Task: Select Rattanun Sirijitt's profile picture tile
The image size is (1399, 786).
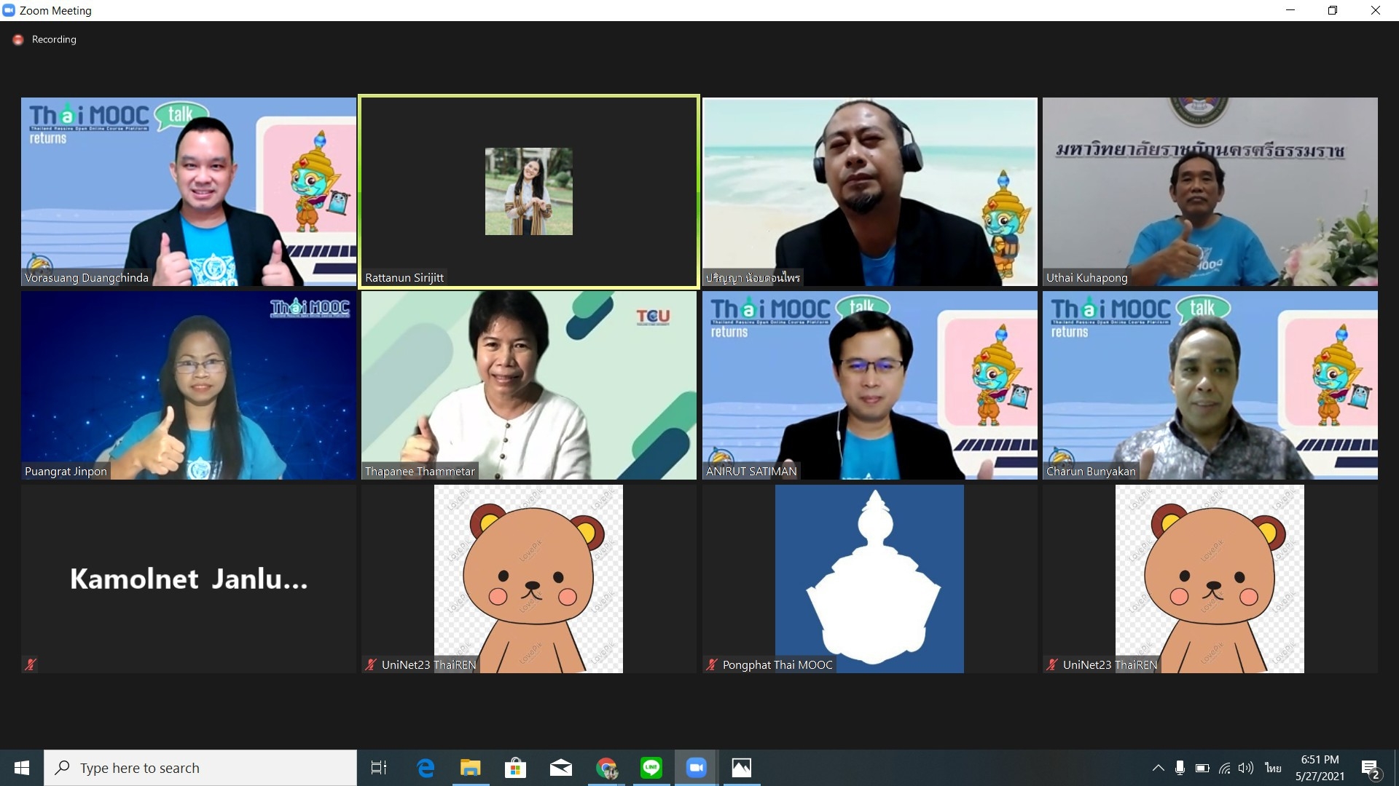Action: [x=529, y=191]
